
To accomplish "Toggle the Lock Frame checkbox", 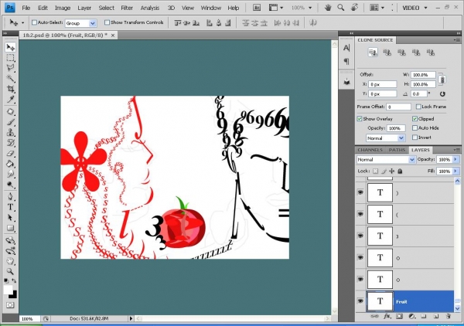I will (x=418, y=107).
